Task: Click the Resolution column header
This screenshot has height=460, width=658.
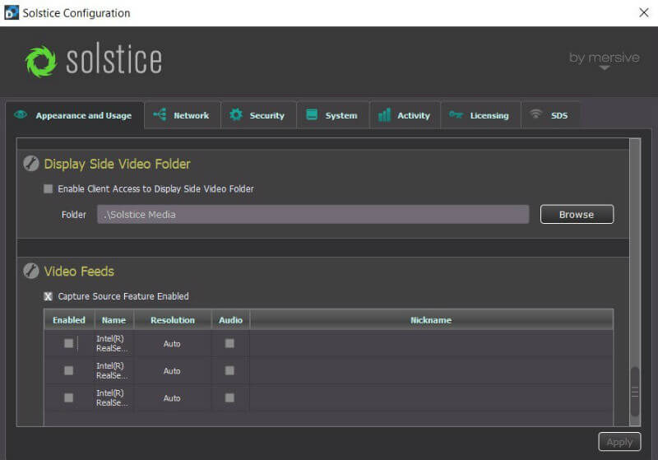Action: [173, 320]
